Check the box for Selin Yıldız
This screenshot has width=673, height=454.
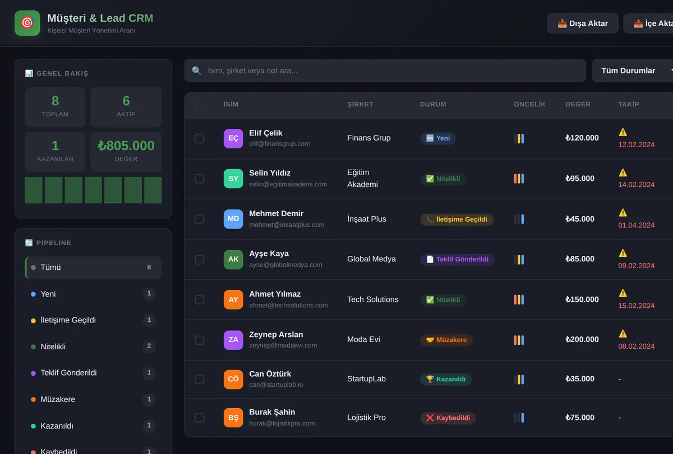[199, 179]
